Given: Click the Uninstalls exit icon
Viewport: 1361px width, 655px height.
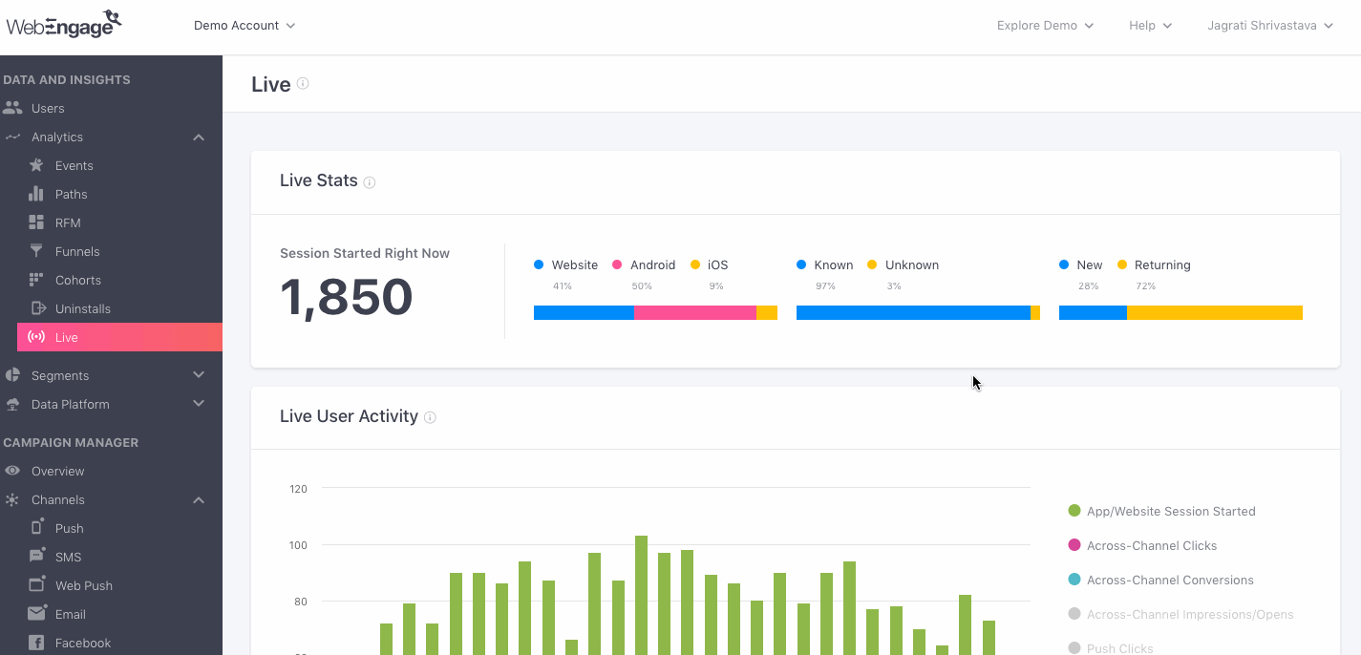Looking at the screenshot, I should [37, 308].
